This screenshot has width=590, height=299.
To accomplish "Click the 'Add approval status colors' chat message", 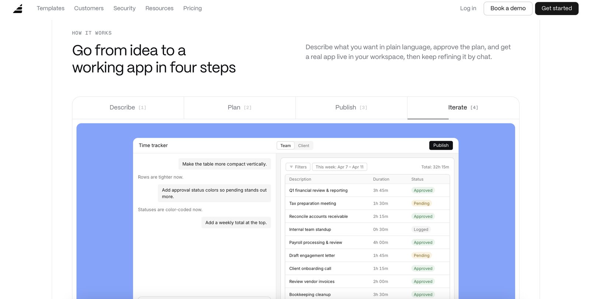I will (214, 193).
